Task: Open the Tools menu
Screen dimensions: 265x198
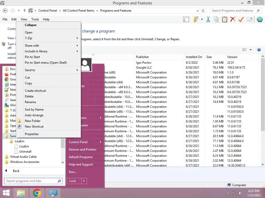Action: (35, 19)
